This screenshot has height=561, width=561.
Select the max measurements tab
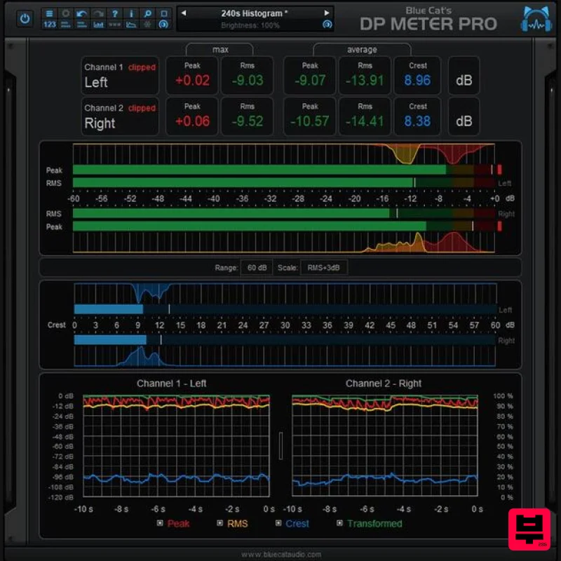click(219, 49)
